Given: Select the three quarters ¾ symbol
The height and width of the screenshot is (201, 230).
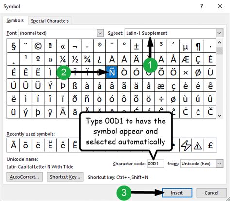Looking at the screenshot, I should click(x=87, y=59).
